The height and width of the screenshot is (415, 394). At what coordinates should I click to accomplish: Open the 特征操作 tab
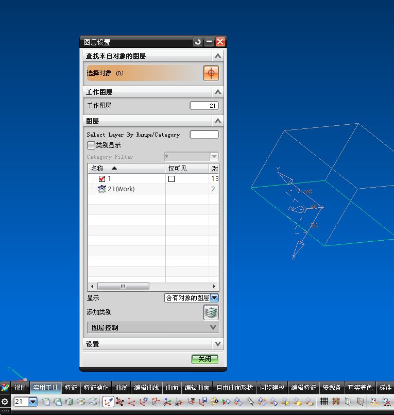click(x=96, y=388)
